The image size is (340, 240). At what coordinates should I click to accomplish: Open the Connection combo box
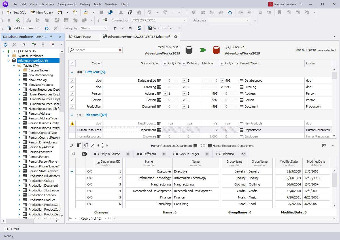coord(159,20)
